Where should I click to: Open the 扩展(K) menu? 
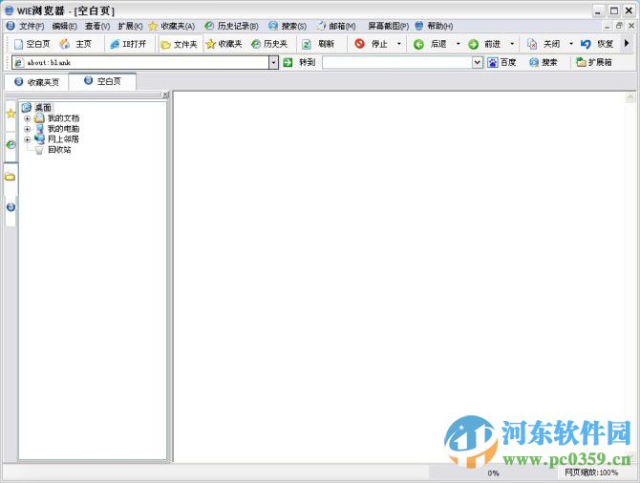(x=130, y=26)
